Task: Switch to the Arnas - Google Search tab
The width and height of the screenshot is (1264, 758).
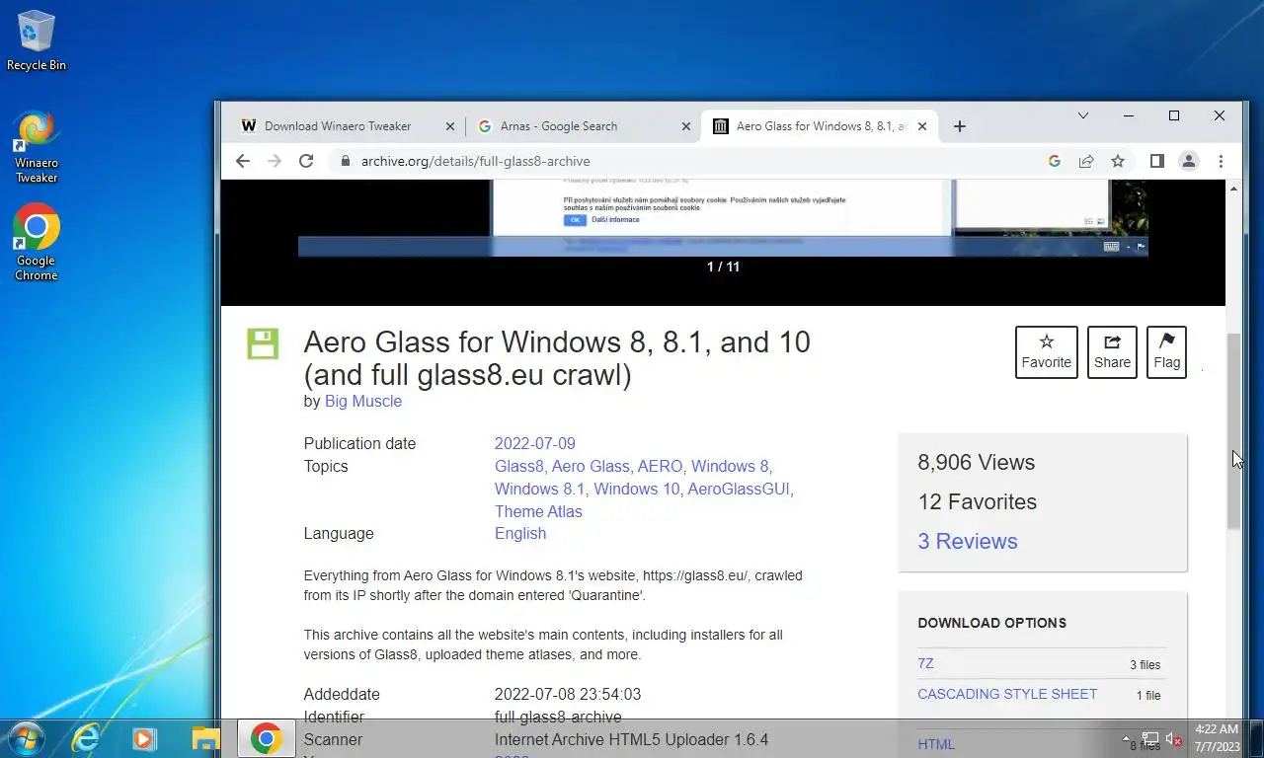Action: point(584,126)
